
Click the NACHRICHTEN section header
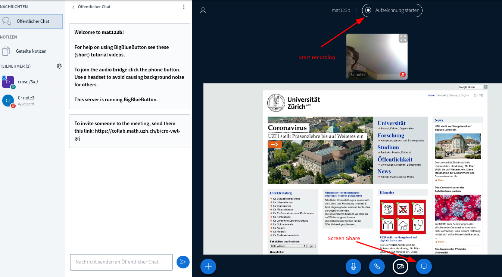tap(14, 7)
